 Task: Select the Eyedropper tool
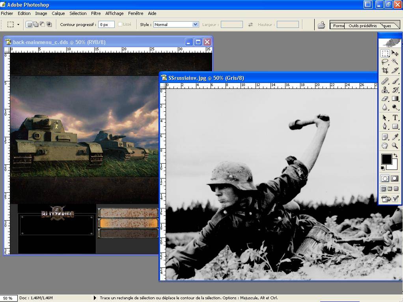(x=395, y=136)
